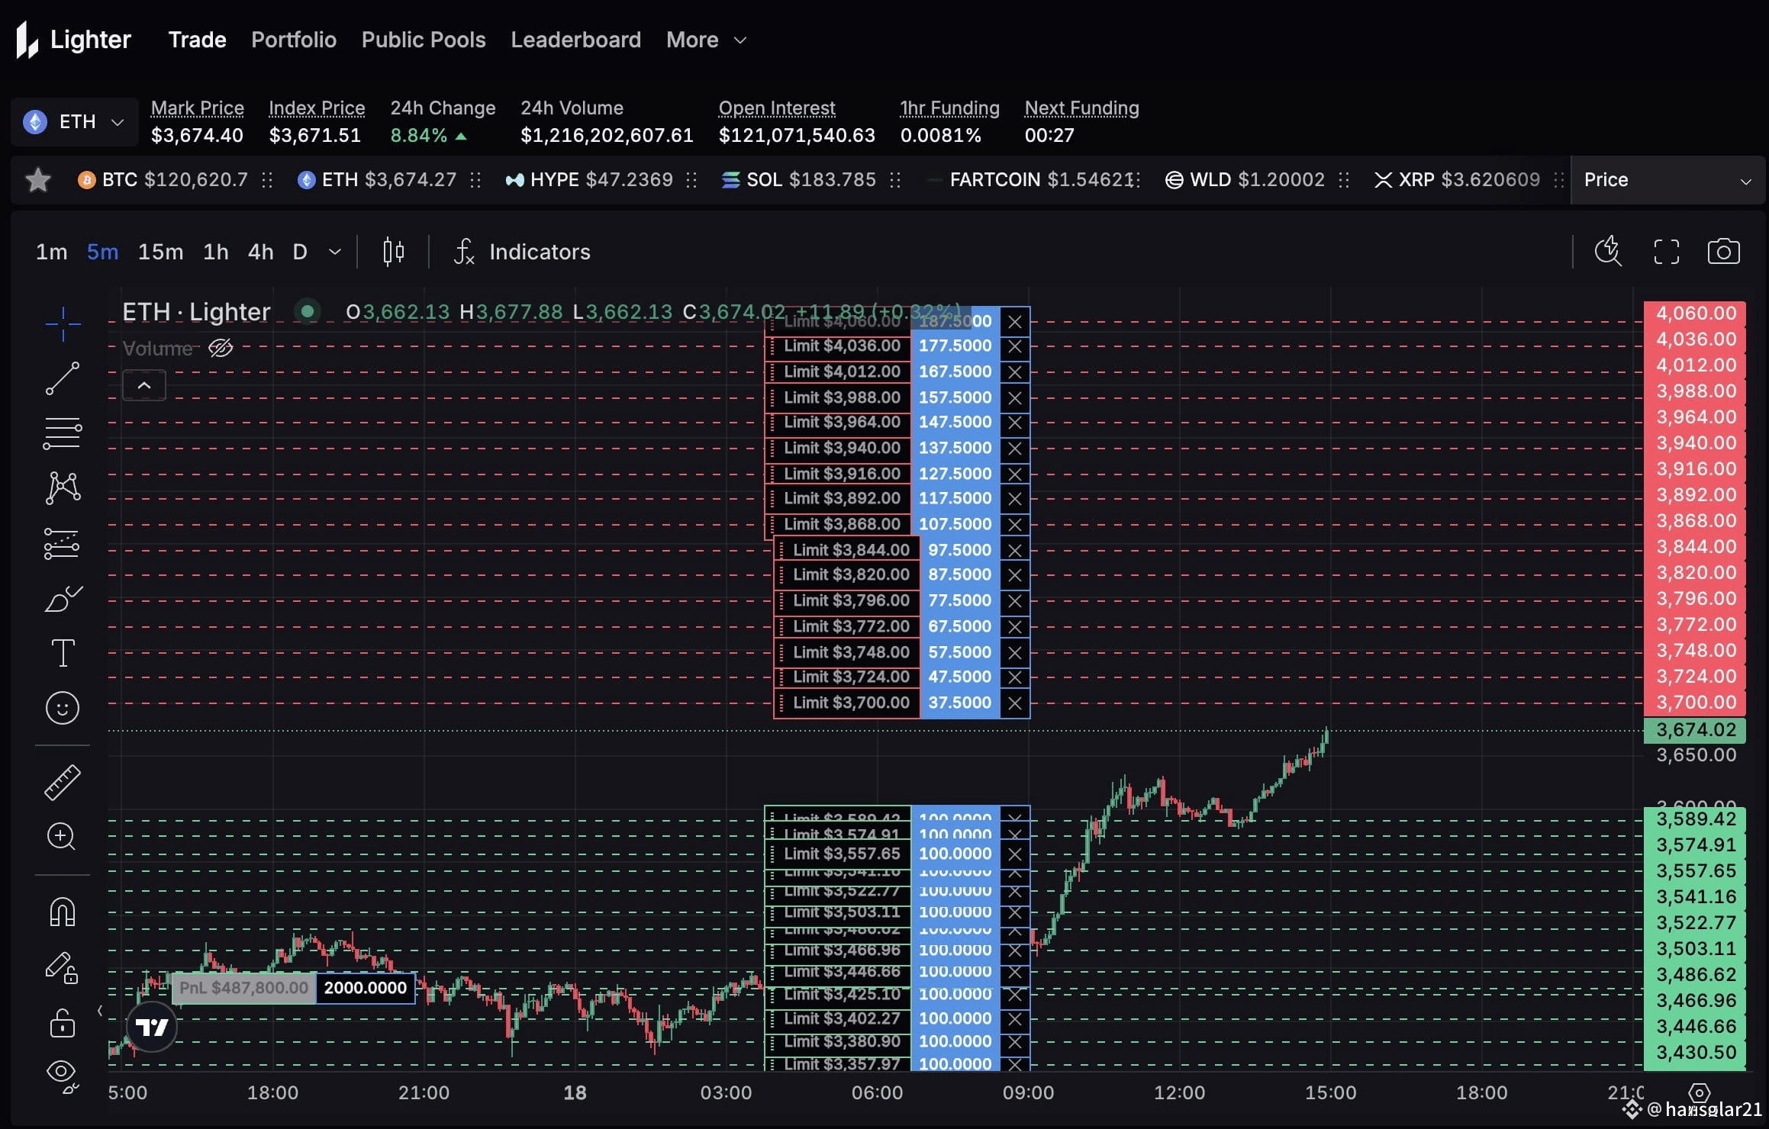This screenshot has width=1769, height=1129.
Task: Choose the ruler measure tool
Action: click(x=63, y=783)
